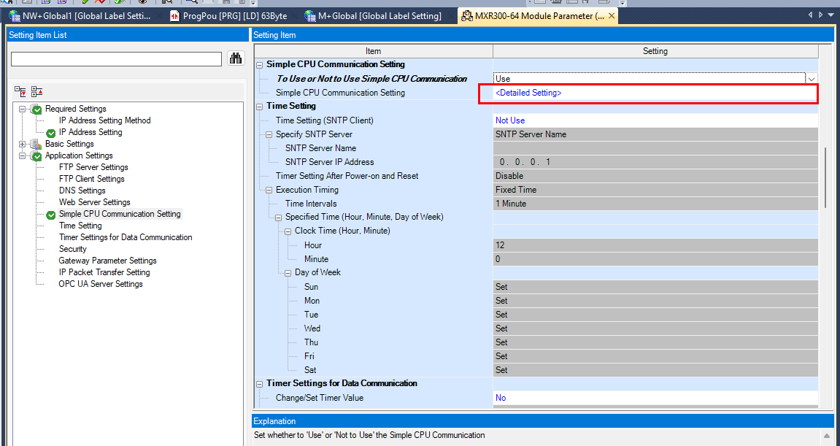This screenshot has height=446, width=840.
Task: Click the SNTP Server IP Address value cell
Action: (655, 162)
